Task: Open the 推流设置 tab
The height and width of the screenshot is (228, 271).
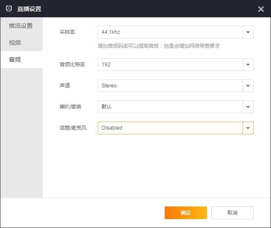Action: tap(22, 26)
